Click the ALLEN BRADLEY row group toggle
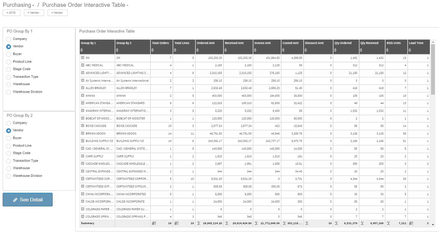This screenshot has width=439, height=233. coord(82,88)
